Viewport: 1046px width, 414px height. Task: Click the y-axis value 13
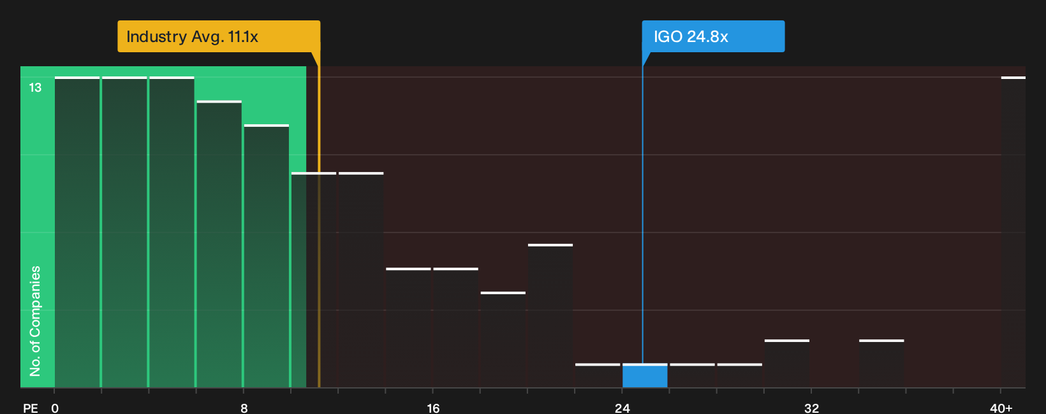tap(35, 88)
